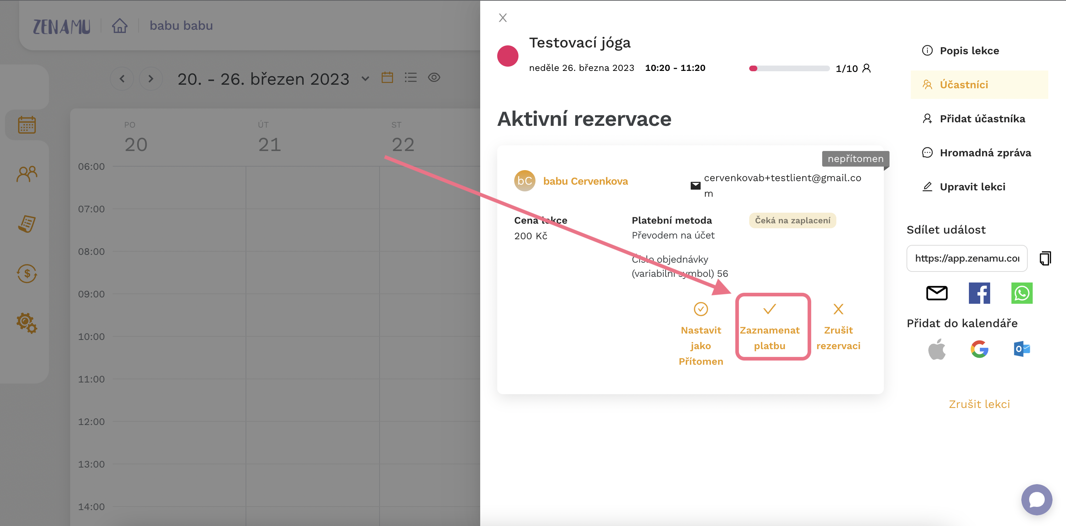Open the clients section in sidebar

click(27, 174)
